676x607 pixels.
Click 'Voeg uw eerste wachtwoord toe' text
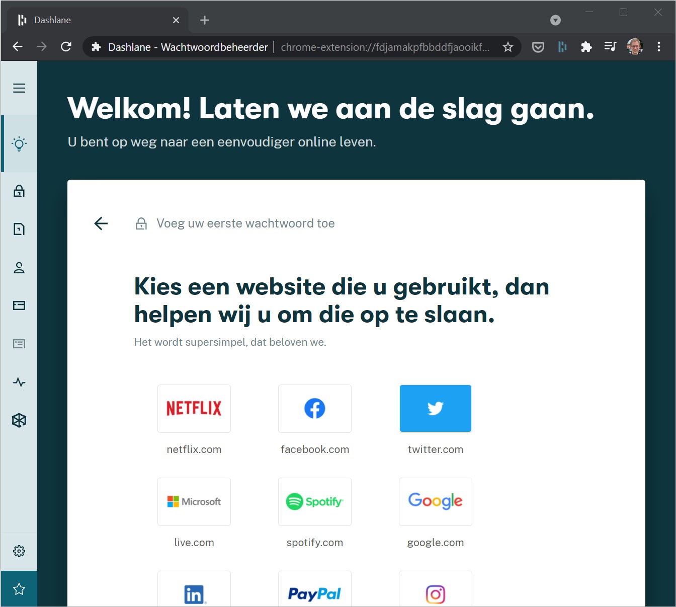[245, 223]
